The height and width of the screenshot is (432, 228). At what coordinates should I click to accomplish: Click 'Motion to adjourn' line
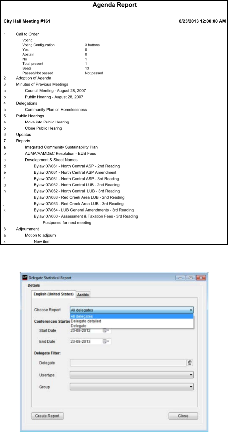40,236
